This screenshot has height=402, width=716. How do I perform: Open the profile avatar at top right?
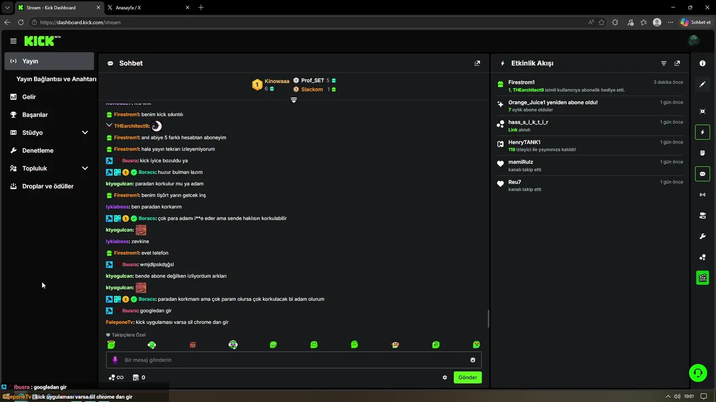(x=694, y=41)
